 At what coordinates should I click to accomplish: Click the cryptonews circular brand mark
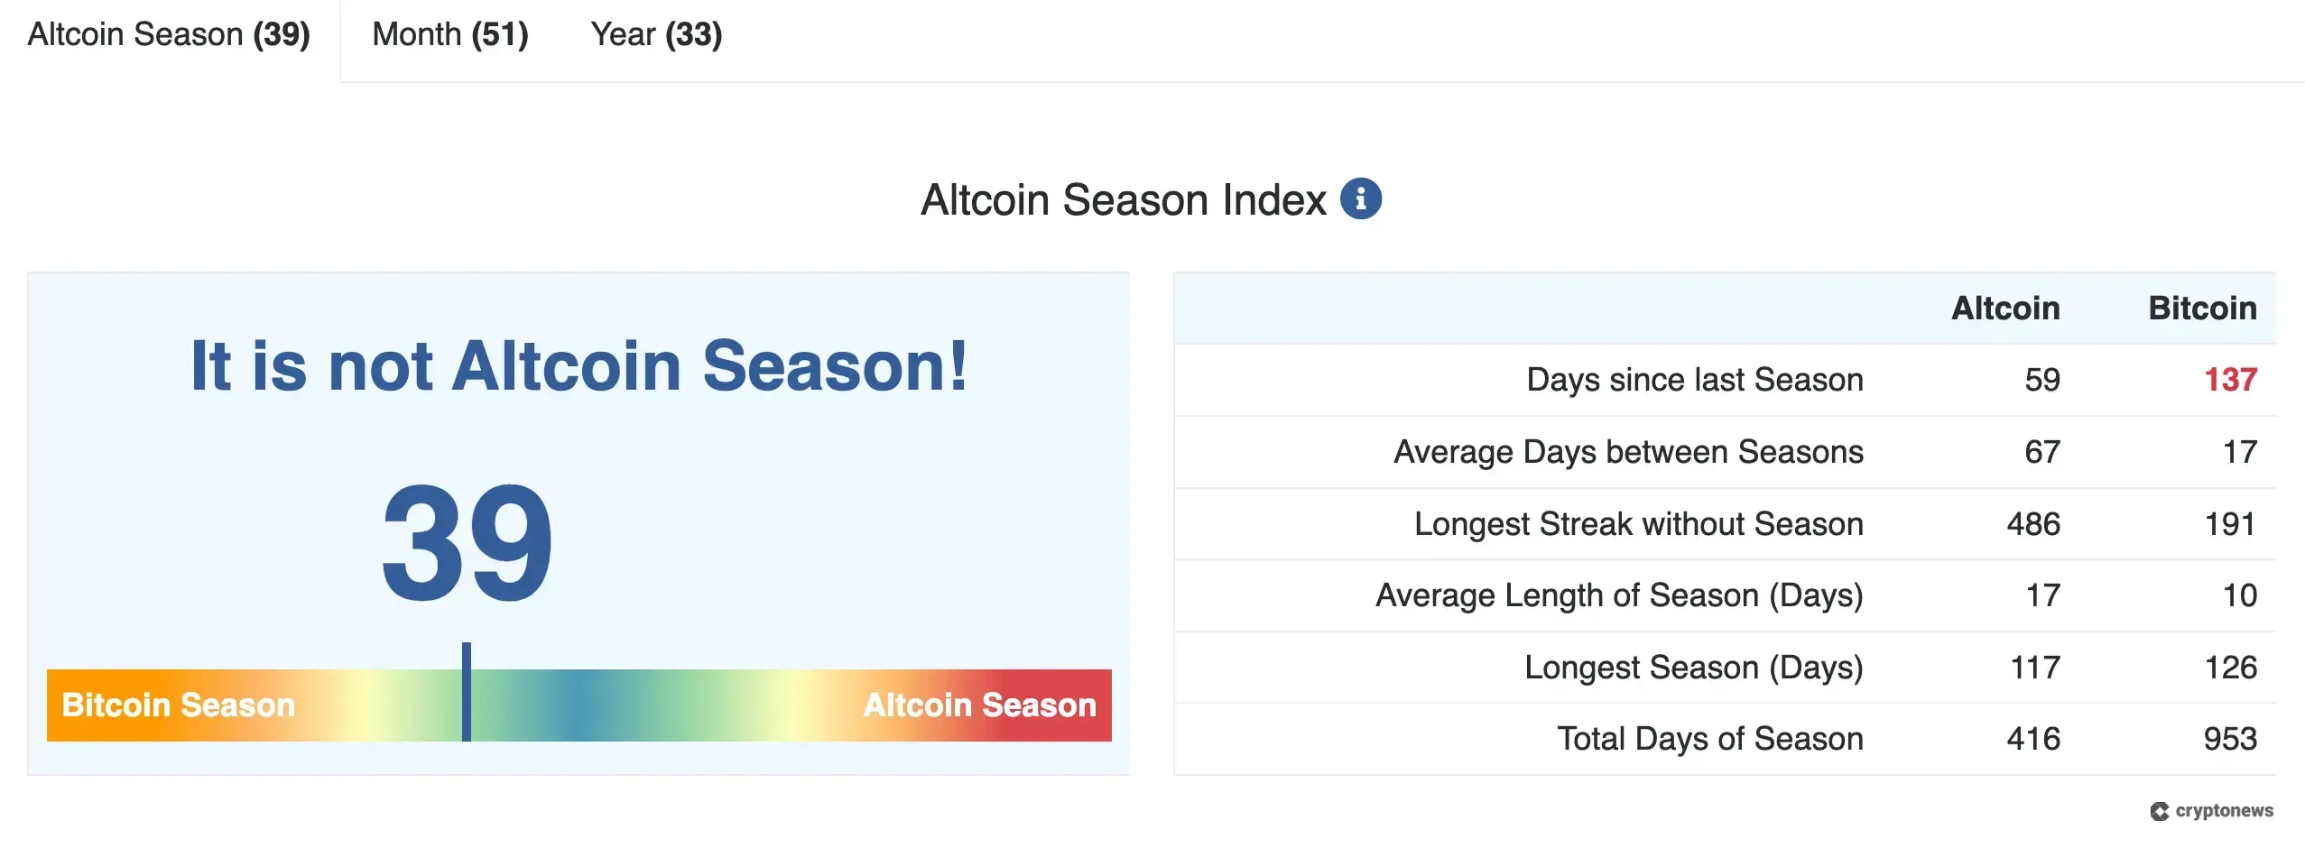2158,810
